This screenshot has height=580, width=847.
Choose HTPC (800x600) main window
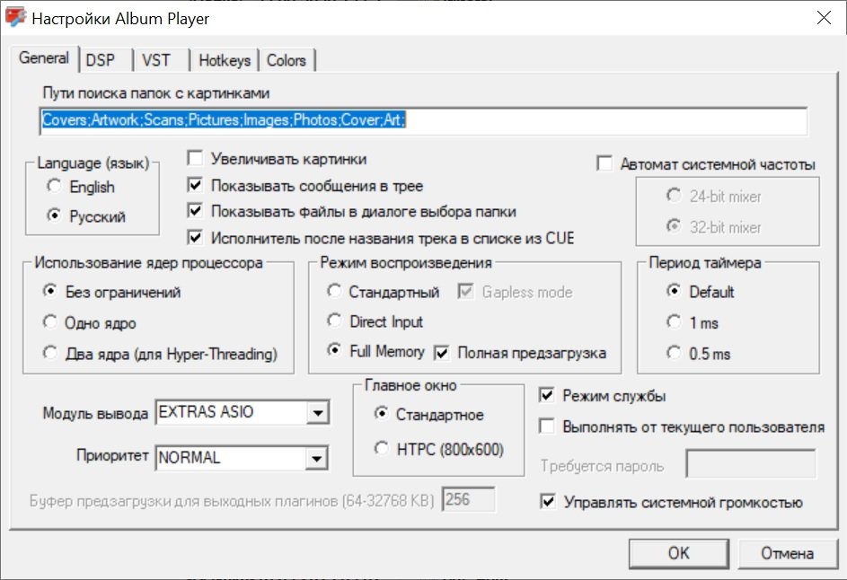coord(382,449)
